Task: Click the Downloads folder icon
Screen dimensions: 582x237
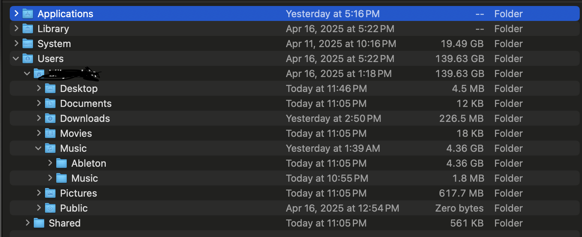Action: [50, 118]
